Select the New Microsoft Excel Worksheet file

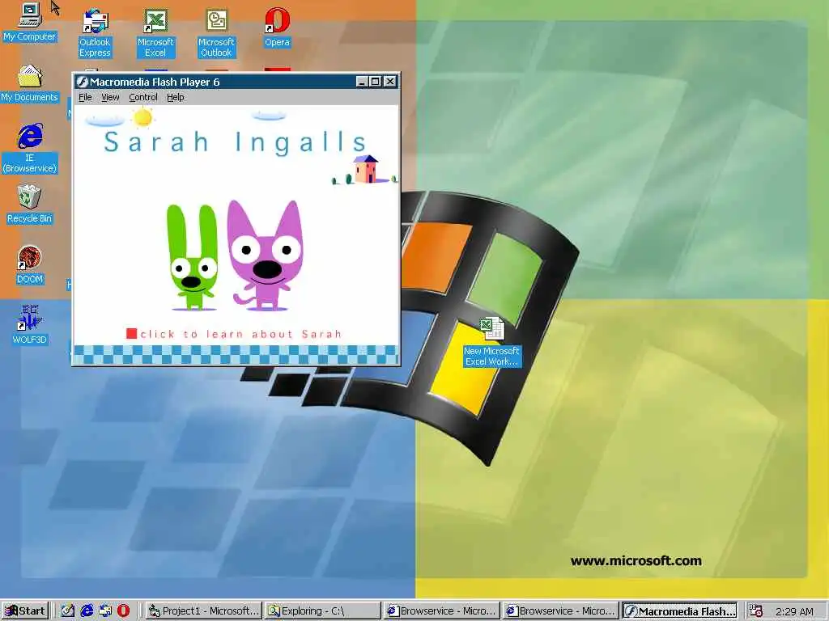(492, 342)
